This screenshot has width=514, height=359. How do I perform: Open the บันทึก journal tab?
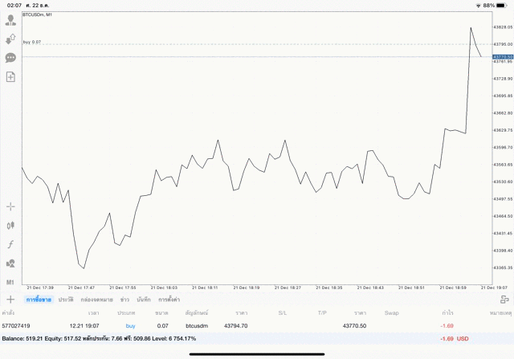(144, 299)
